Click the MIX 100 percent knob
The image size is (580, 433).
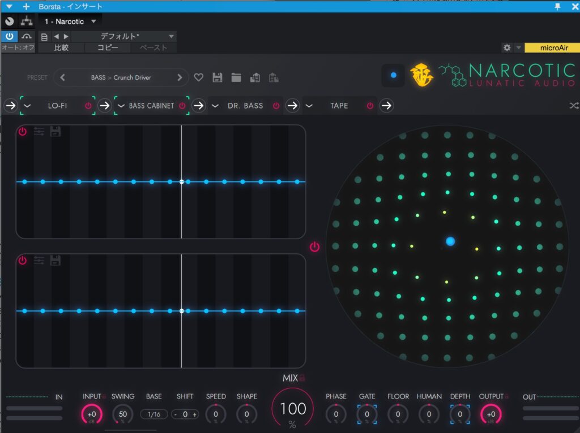click(x=293, y=409)
